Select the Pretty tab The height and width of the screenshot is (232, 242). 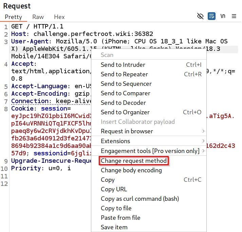click(14, 17)
